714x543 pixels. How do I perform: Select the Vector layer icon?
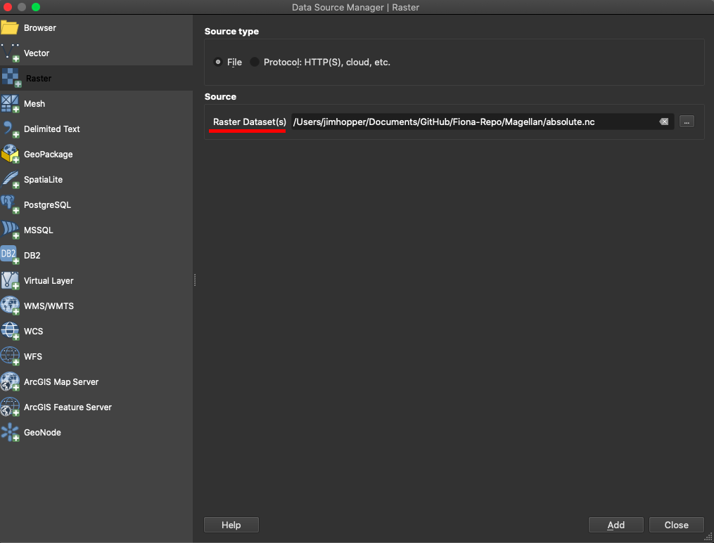pyautogui.click(x=11, y=53)
